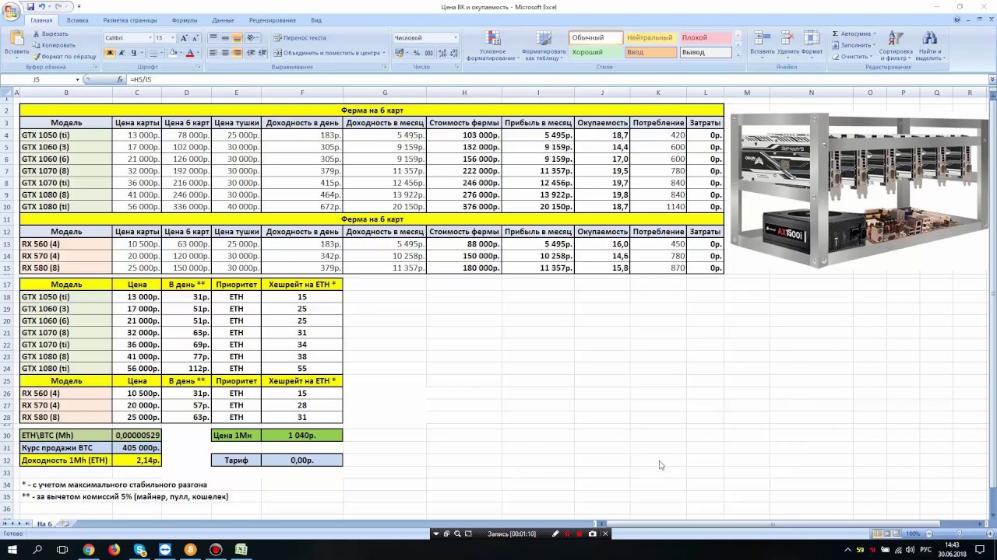
Task: Click Find and Select binoculars icon
Action: point(929,46)
